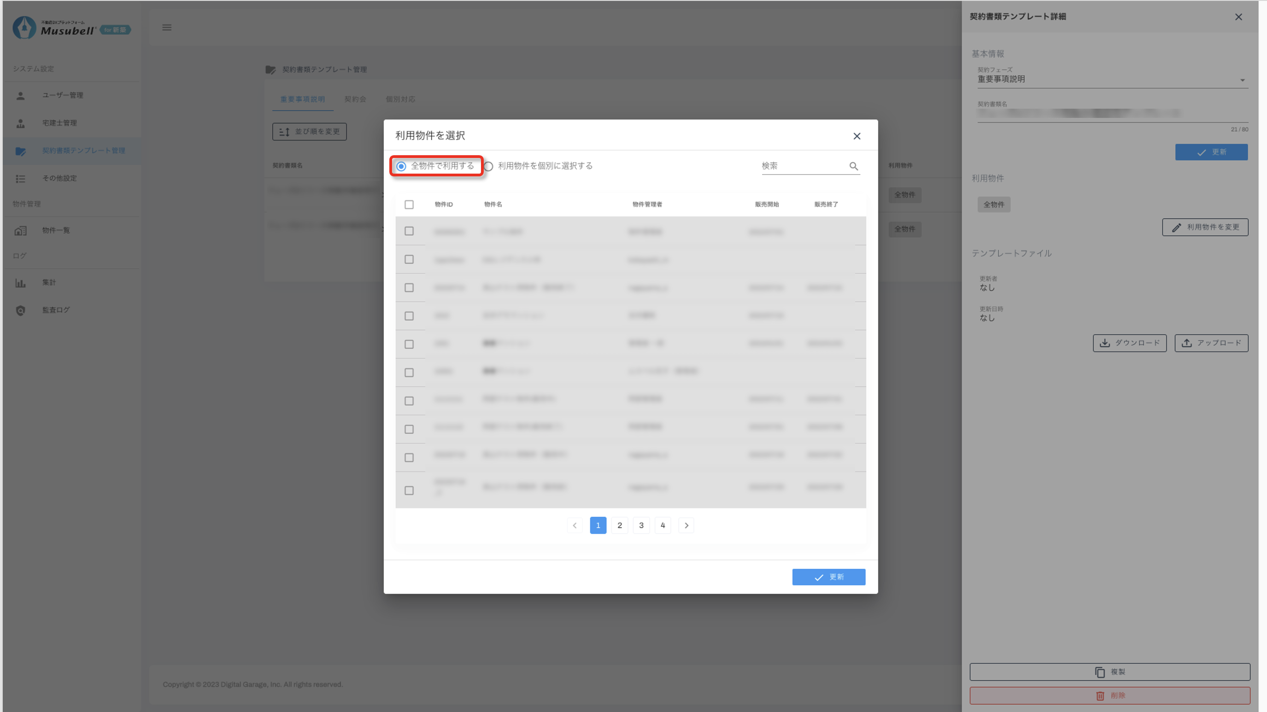1267x712 pixels.
Task: Click the hamburger menu icon
Action: (167, 28)
